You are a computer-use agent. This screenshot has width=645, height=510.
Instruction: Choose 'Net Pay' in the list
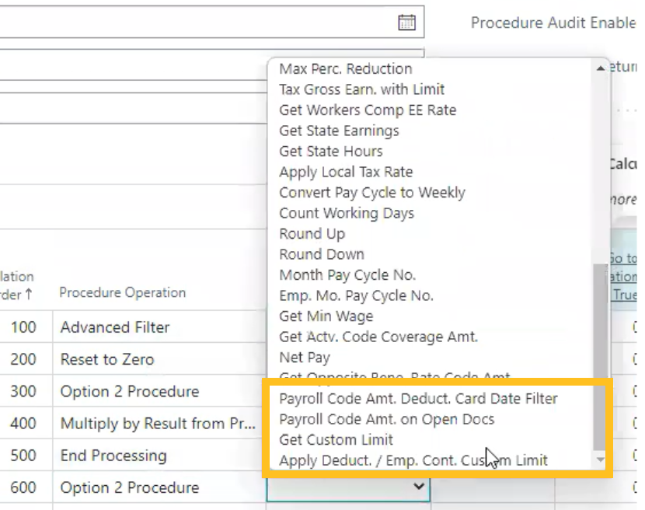305,358
